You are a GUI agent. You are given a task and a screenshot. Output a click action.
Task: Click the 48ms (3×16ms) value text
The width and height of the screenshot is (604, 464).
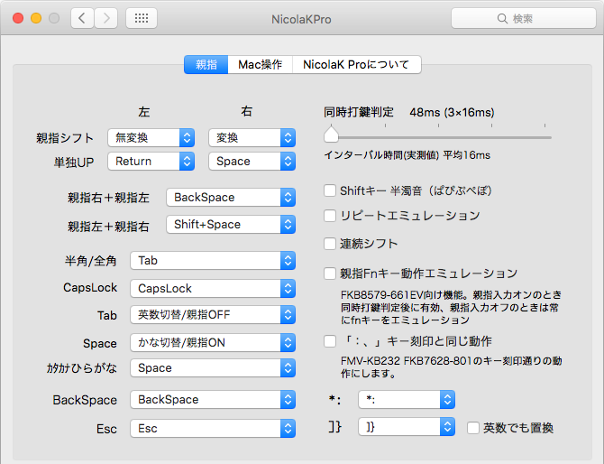tap(452, 113)
